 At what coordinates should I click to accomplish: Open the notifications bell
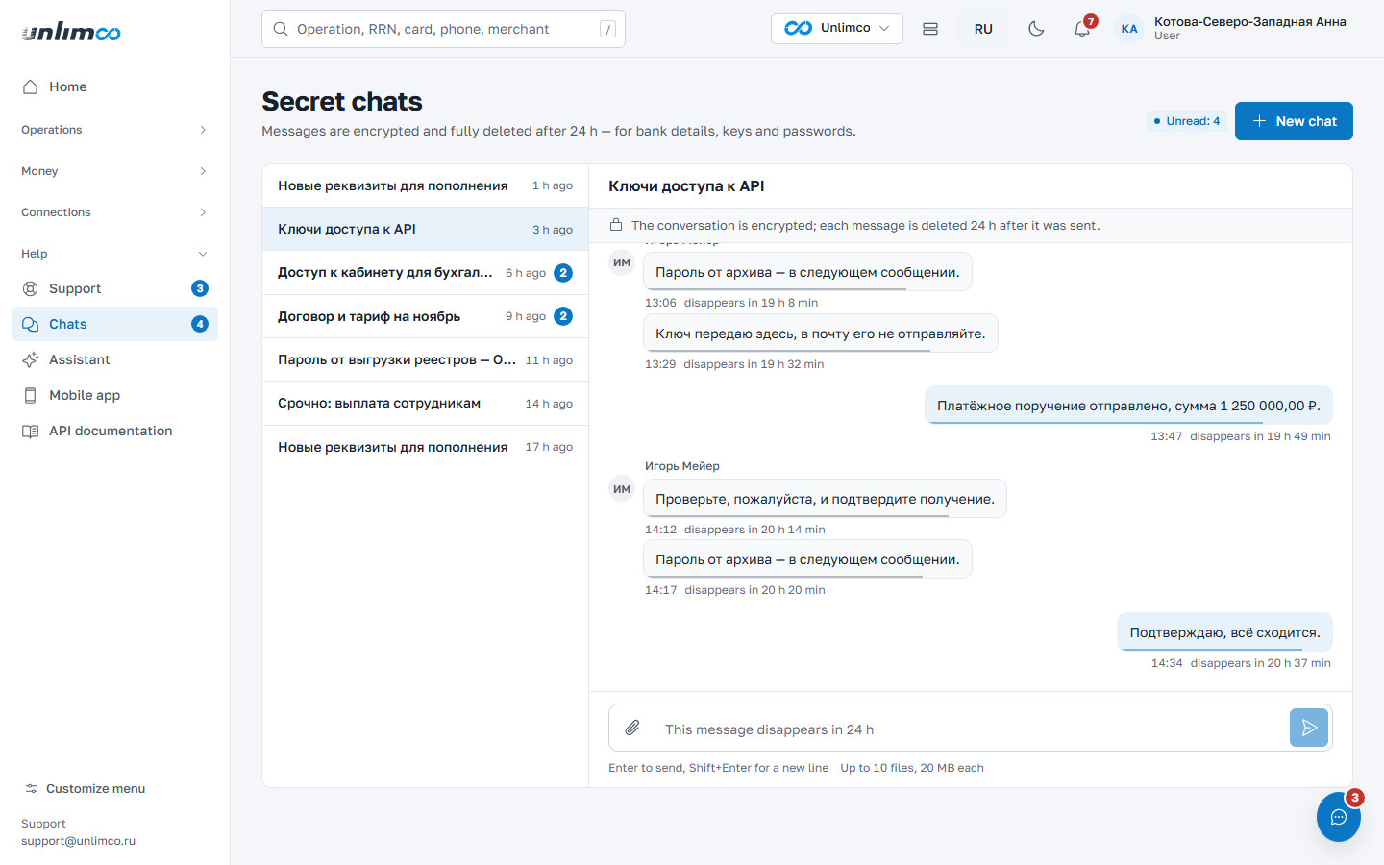1082,29
